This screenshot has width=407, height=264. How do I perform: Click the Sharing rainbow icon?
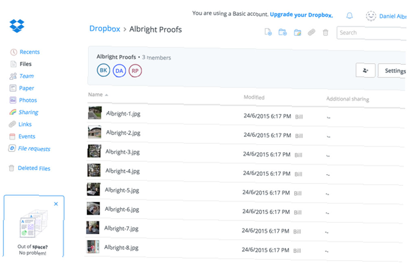click(13, 112)
